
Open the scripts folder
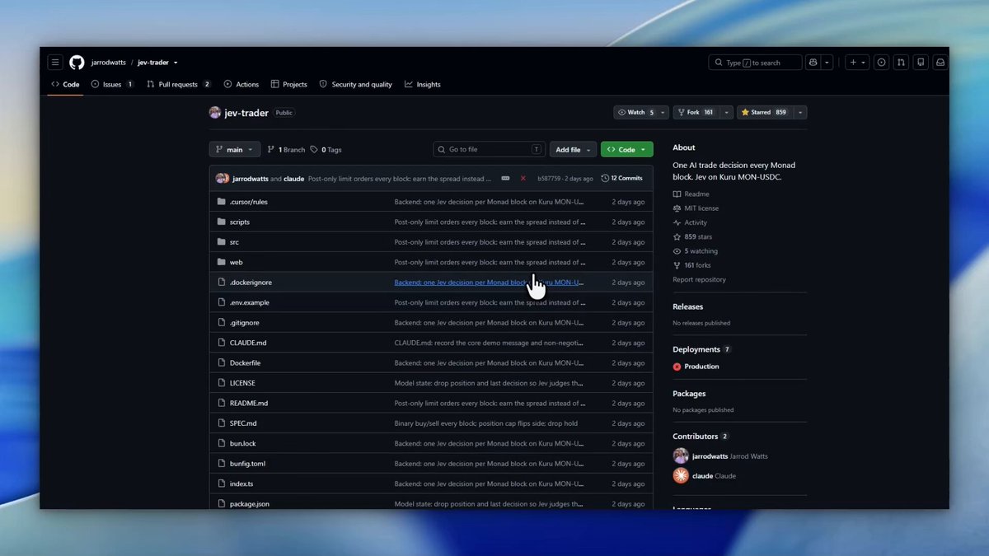click(x=240, y=222)
